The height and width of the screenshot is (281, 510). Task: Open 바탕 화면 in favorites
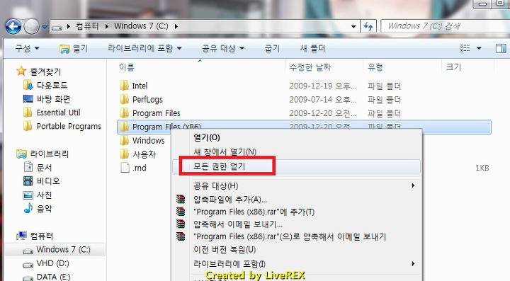click(53, 99)
